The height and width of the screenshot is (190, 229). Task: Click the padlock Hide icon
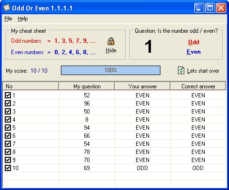111,41
